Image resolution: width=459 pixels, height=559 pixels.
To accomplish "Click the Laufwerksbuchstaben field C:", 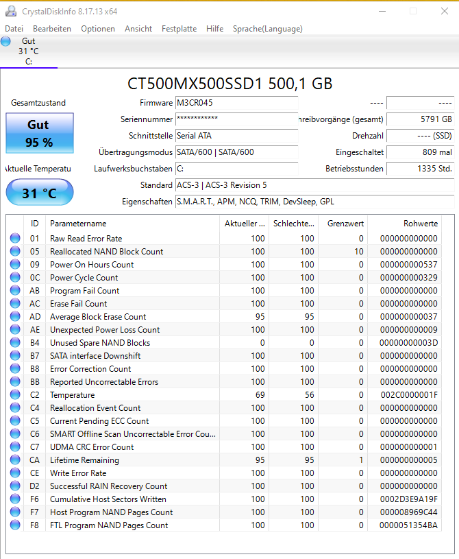I will (x=237, y=169).
